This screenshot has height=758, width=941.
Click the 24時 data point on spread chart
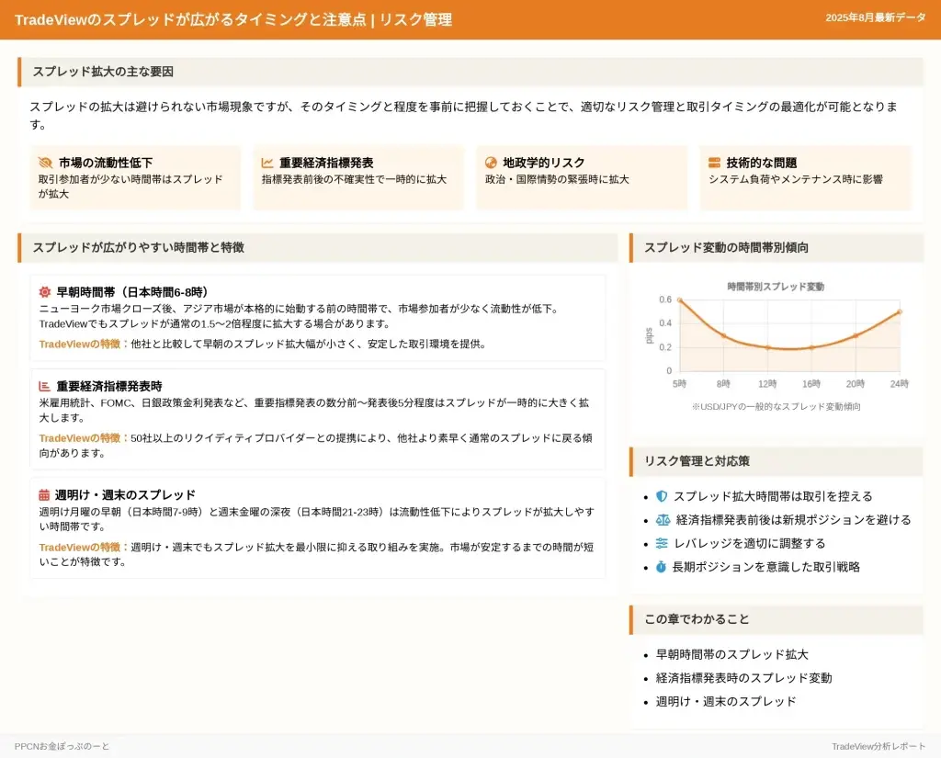[x=899, y=312]
